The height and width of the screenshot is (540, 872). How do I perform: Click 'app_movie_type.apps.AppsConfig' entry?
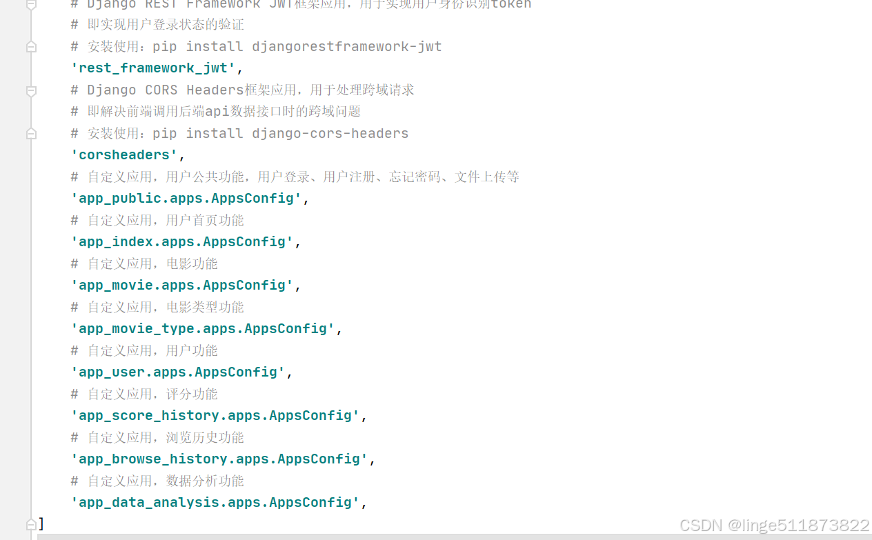[x=203, y=329]
